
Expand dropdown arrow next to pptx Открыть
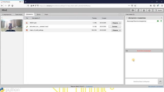tap(120, 23)
